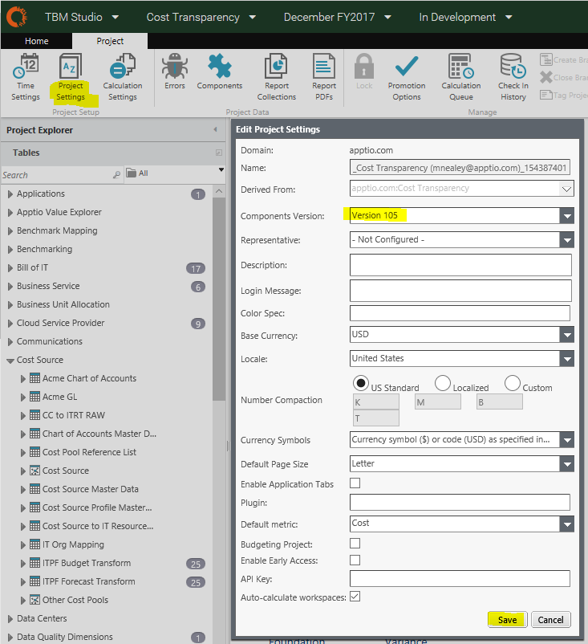Click the Color Spec input field
Image resolution: width=588 pixels, height=644 pixels.
460,313
